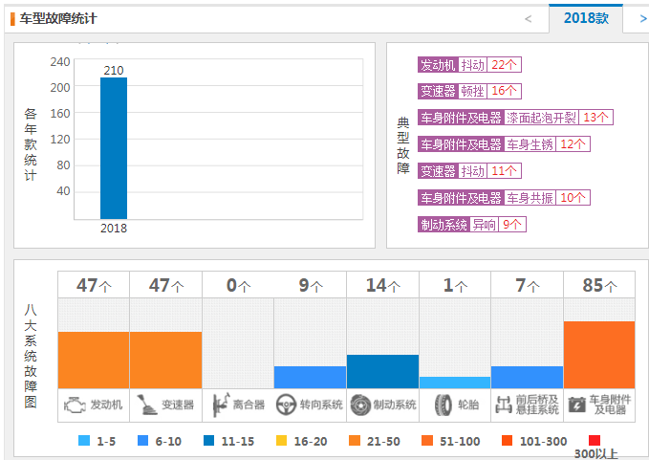The height and width of the screenshot is (460, 649).
Task: Click the 6-10 legend color swatch
Action: 142,440
